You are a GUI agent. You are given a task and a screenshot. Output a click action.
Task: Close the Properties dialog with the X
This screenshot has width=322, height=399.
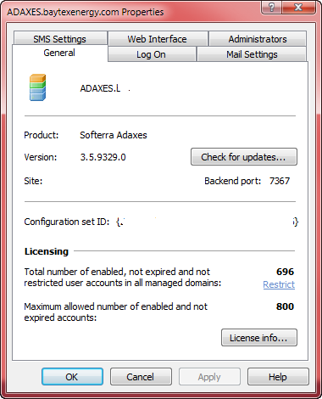tap(298, 7)
